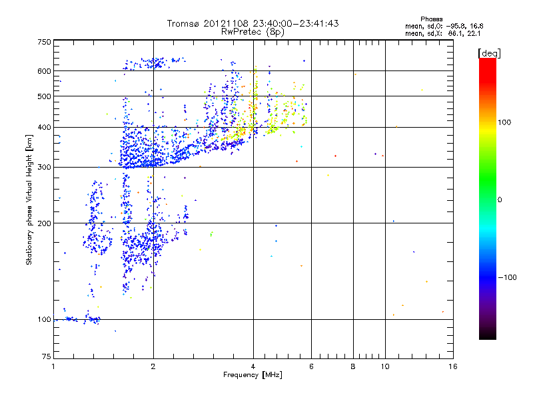Image resolution: width=533 pixels, height=399 pixels.
Task: Click the 'mean, sd,X: 86.1, 22.1' line
Action: point(443,33)
